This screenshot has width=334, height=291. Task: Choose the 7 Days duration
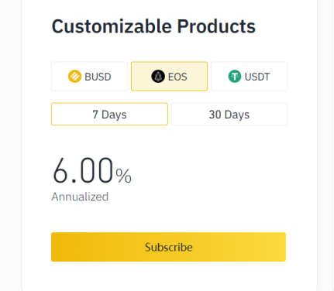[x=109, y=114]
